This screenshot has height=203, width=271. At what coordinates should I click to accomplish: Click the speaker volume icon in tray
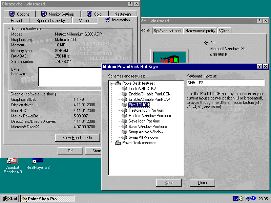coord(241,199)
